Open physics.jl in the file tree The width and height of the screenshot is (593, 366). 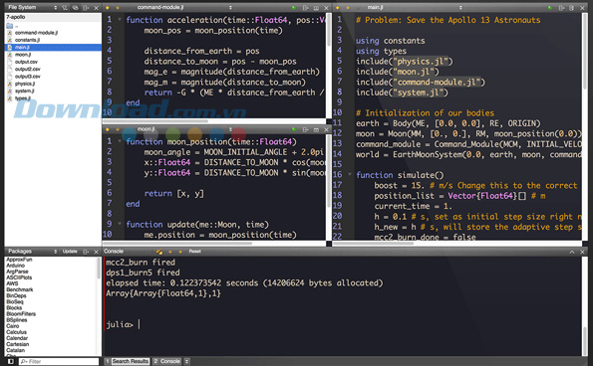[x=54, y=84]
